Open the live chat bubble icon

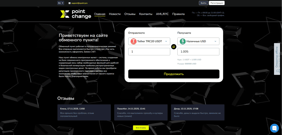pyautogui.click(x=274, y=128)
